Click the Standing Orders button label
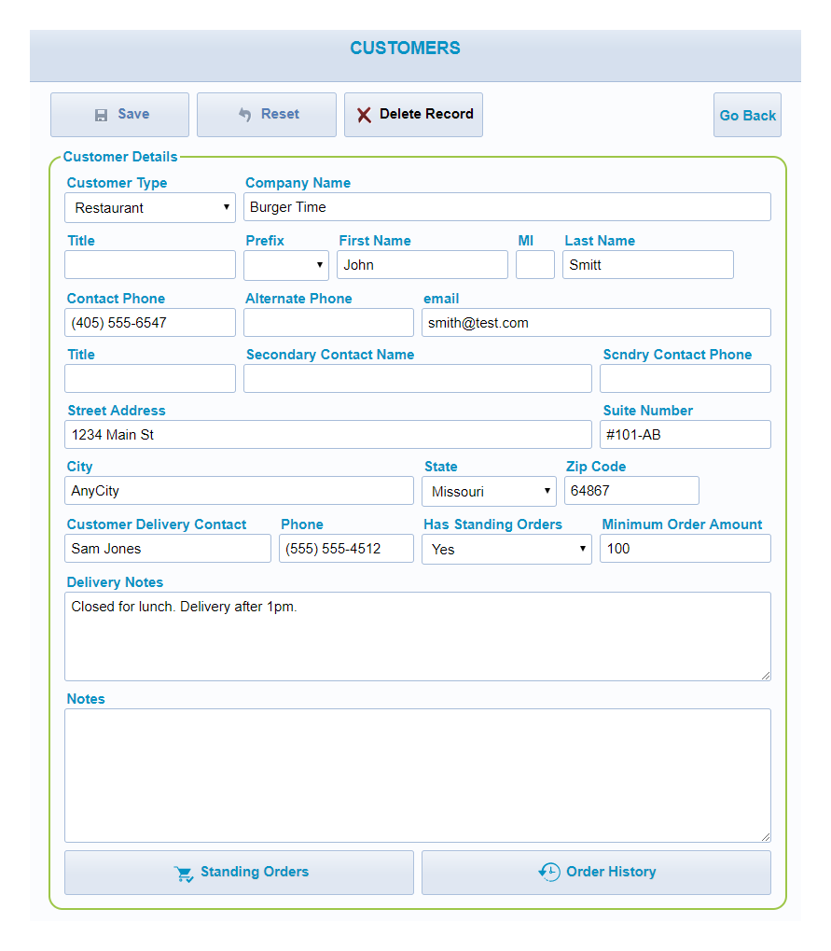This screenshot has height=951, width=831. [x=255, y=872]
